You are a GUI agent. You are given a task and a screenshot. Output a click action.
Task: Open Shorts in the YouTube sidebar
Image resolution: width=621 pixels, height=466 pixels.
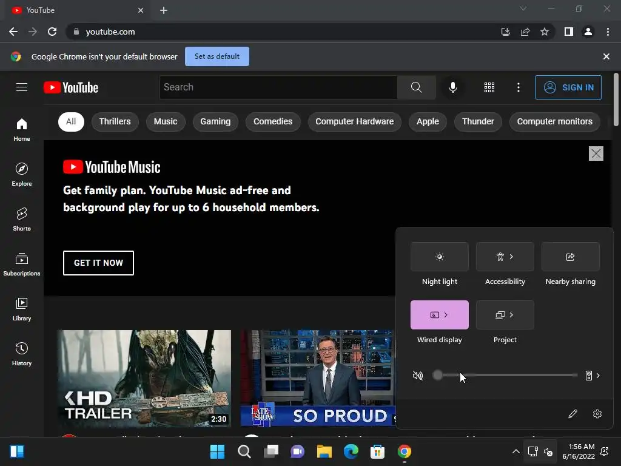coord(22,219)
